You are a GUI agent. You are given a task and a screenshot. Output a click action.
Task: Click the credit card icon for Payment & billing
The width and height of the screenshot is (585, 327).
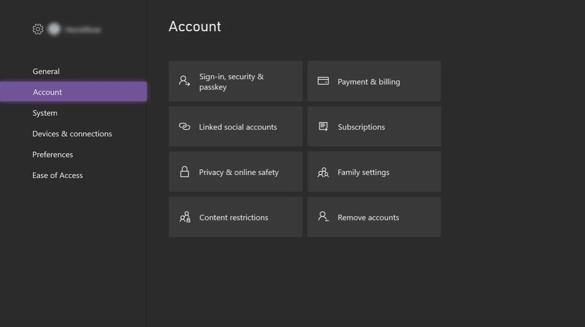(323, 81)
